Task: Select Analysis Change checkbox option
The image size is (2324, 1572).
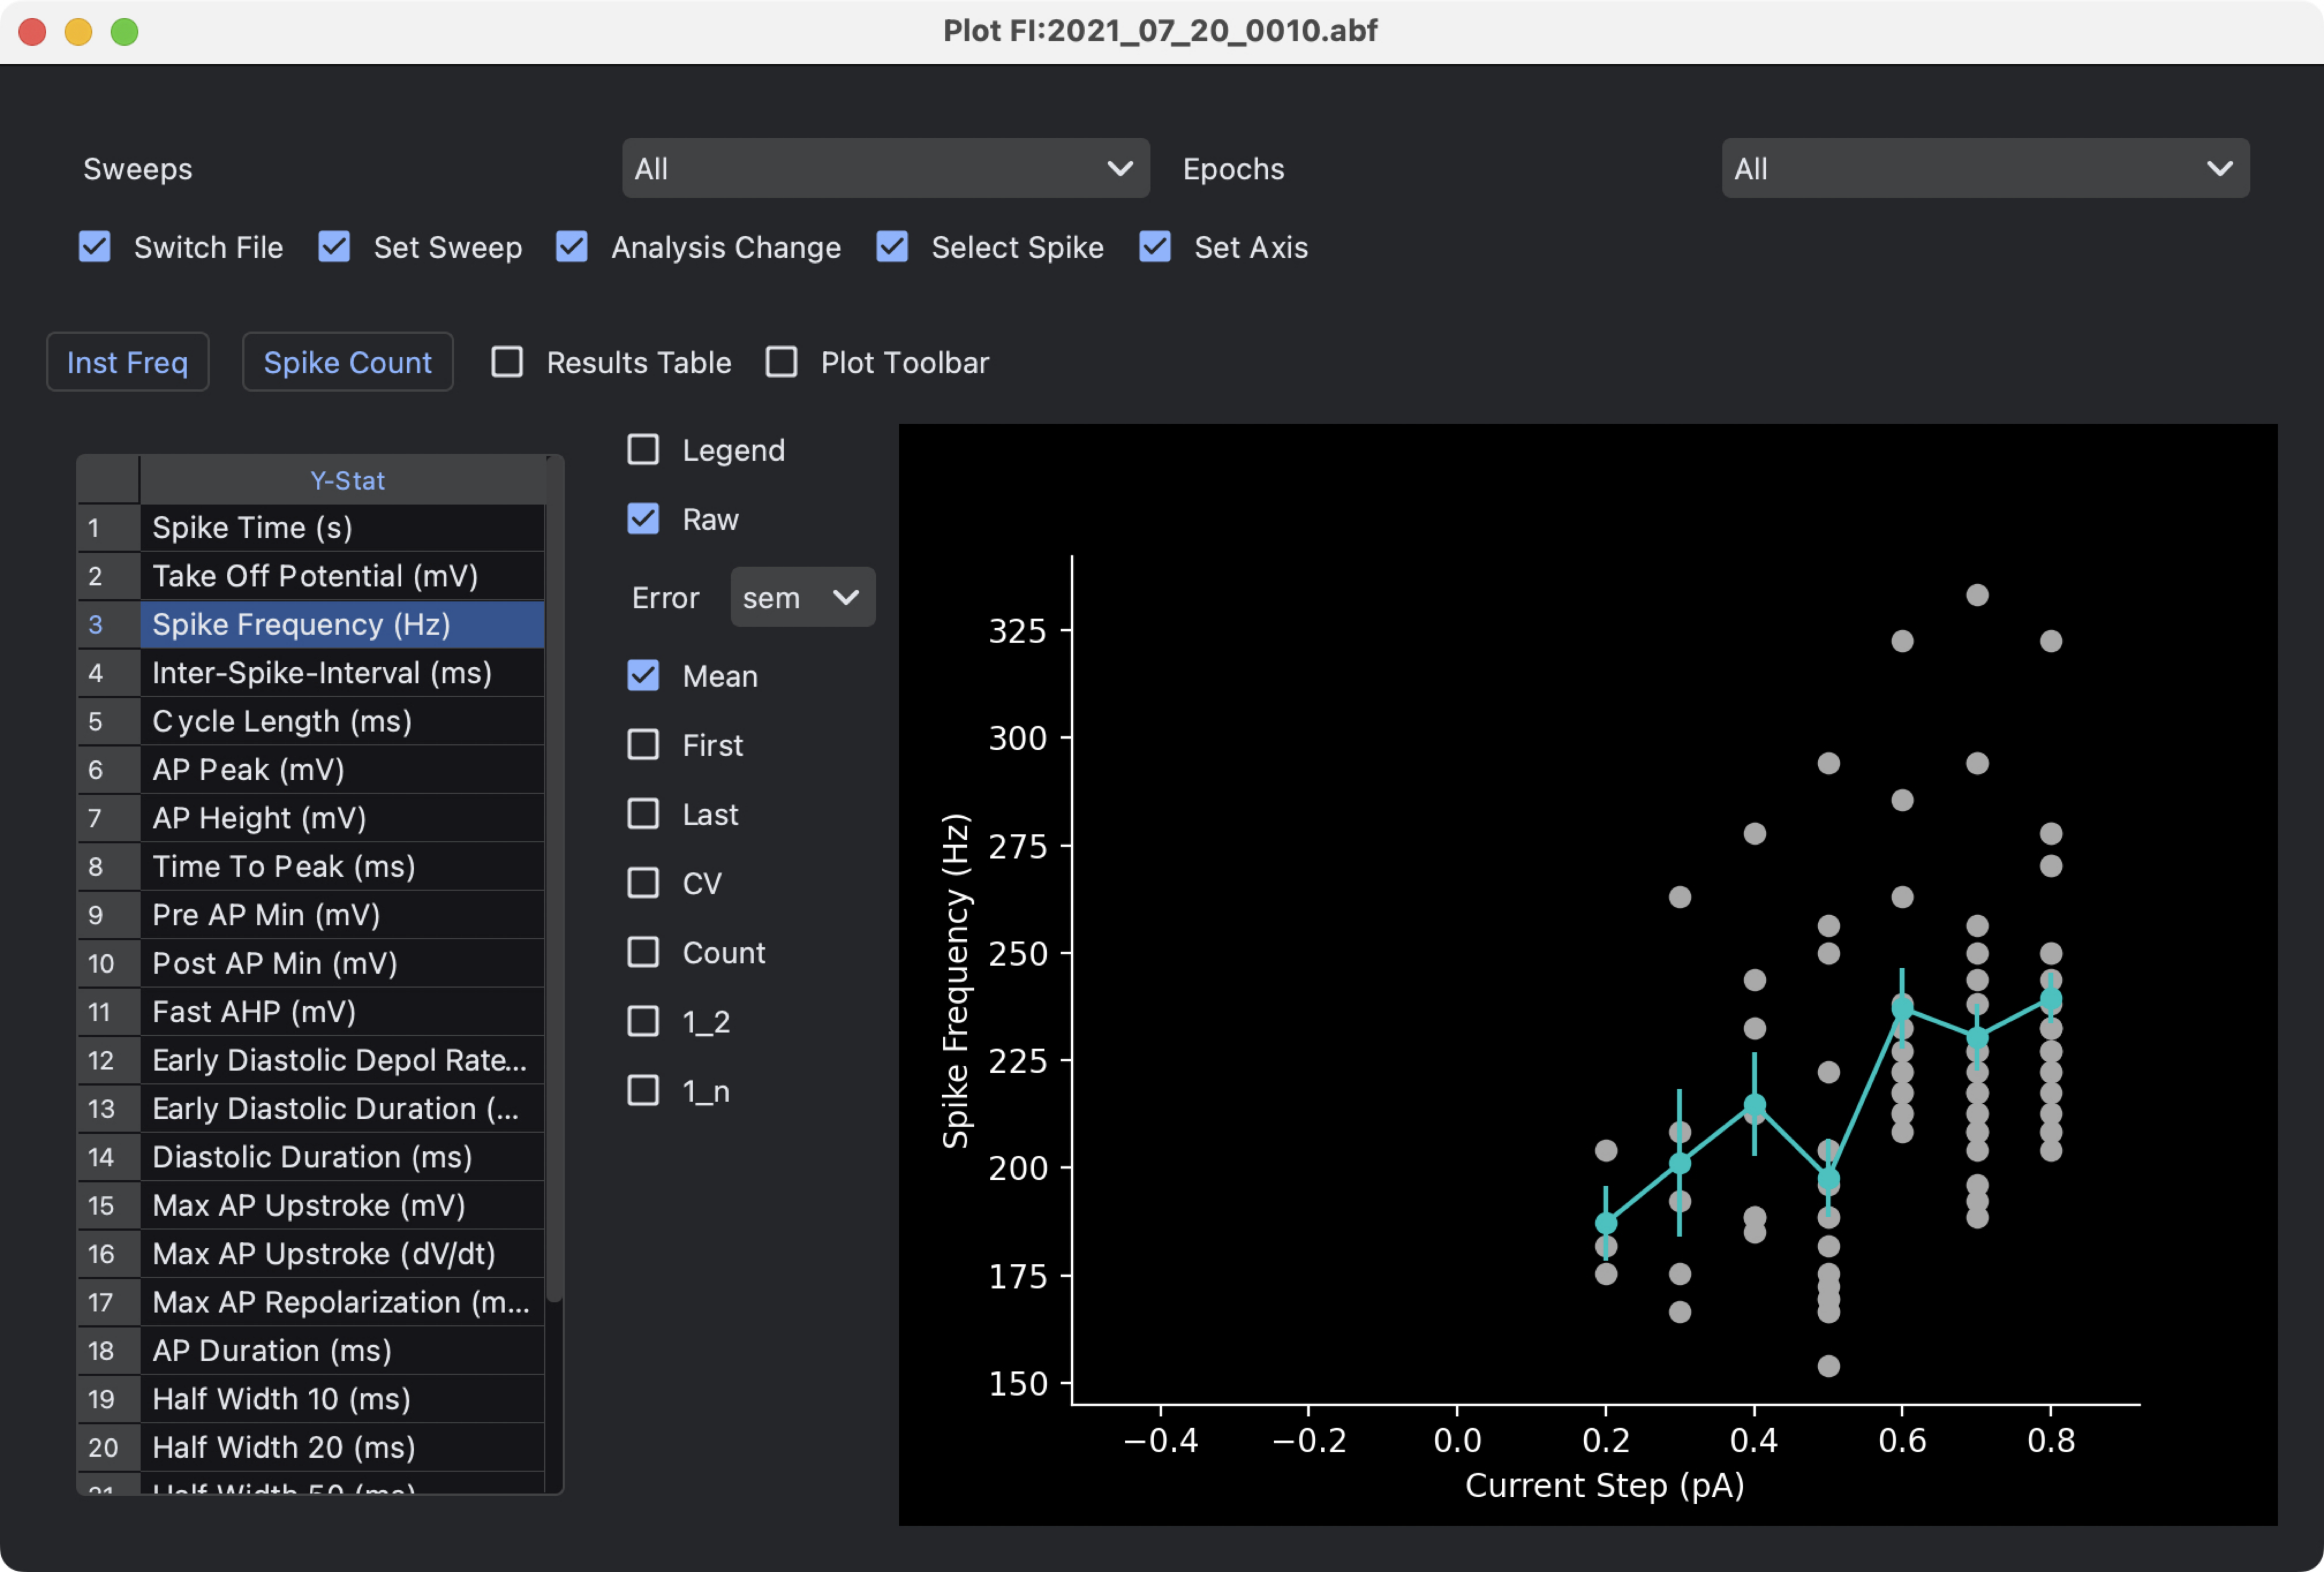Action: tap(574, 246)
